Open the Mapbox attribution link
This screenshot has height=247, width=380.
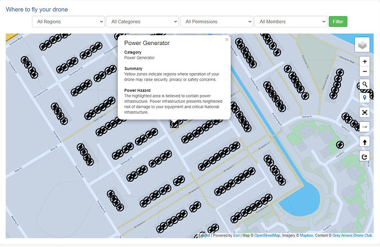point(306,235)
